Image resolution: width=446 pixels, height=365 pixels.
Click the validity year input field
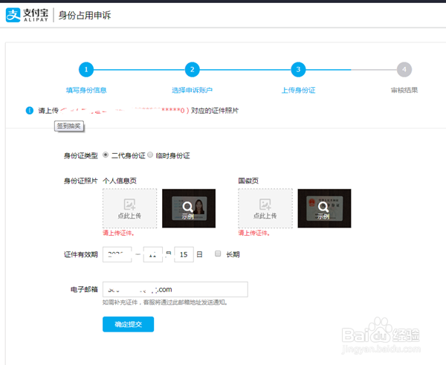click(x=117, y=254)
